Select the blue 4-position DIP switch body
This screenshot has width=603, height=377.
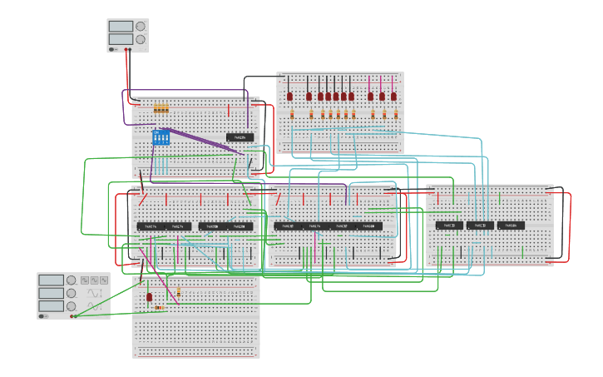[x=161, y=137]
